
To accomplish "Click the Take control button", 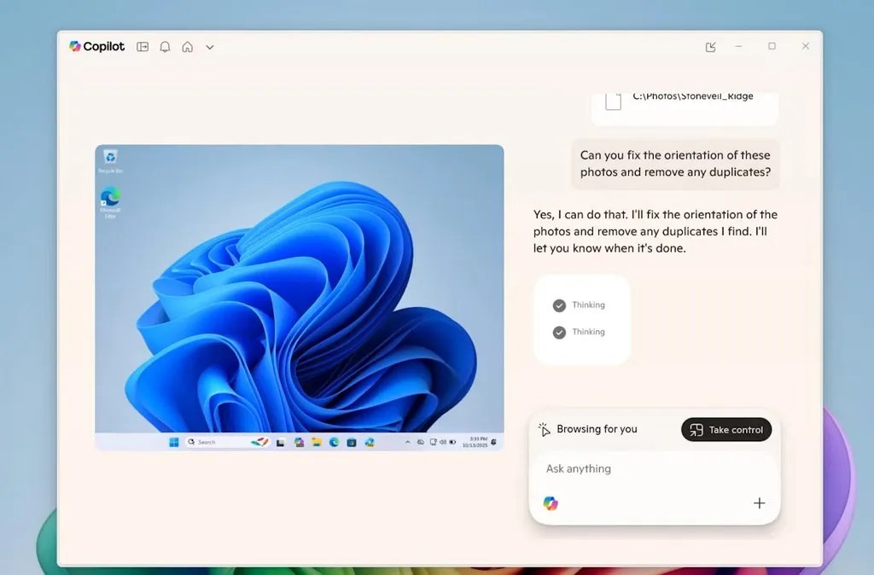I will tap(726, 430).
